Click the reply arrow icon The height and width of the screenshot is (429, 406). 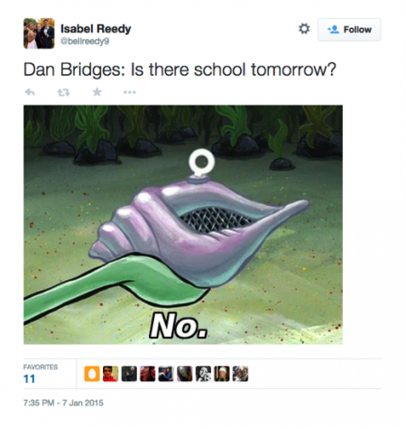pos(30,92)
